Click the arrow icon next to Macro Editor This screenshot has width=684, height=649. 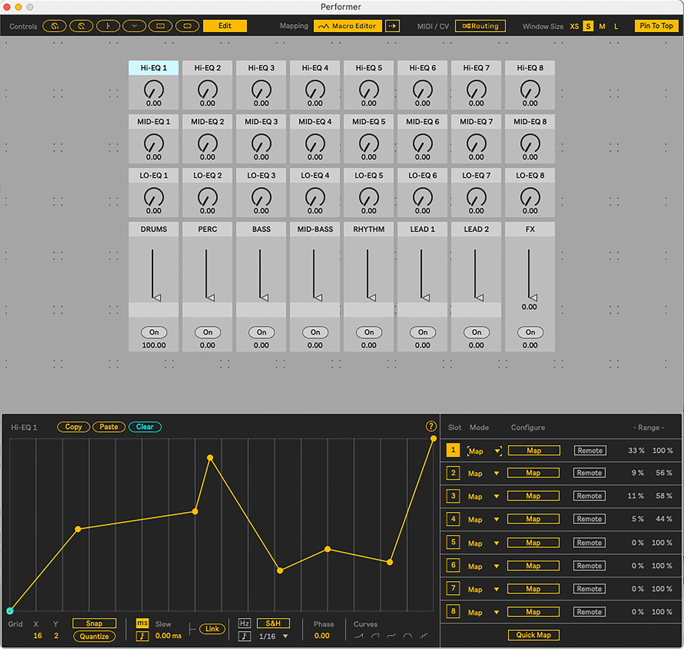pyautogui.click(x=393, y=26)
